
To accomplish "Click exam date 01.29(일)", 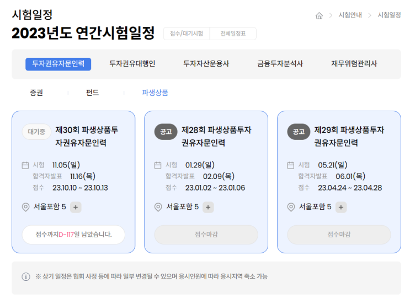I will click(x=200, y=165).
